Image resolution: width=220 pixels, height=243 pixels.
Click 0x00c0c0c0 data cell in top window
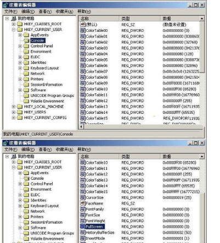click(181, 71)
